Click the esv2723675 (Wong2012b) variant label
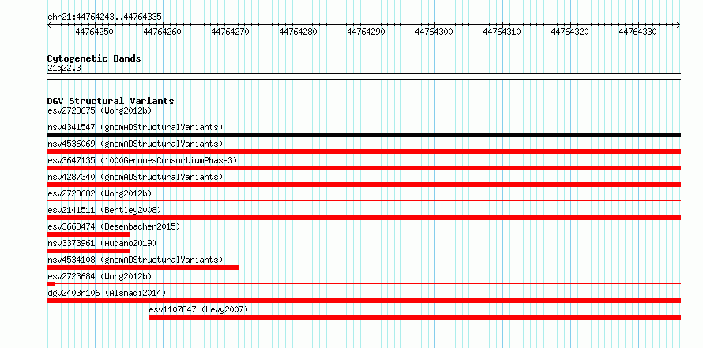Image resolution: width=703 pixels, height=348 pixels. coord(99,110)
